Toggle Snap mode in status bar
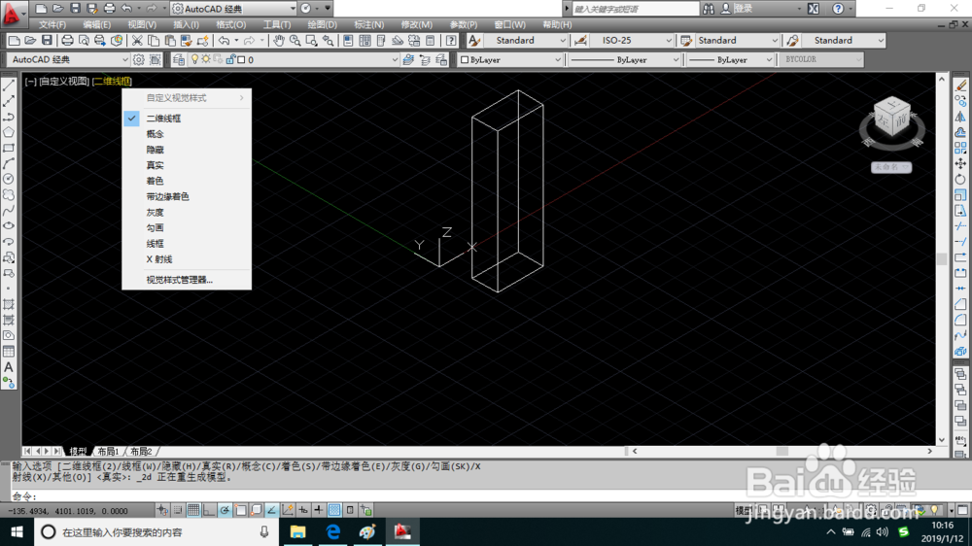The width and height of the screenshot is (972, 546). click(178, 511)
